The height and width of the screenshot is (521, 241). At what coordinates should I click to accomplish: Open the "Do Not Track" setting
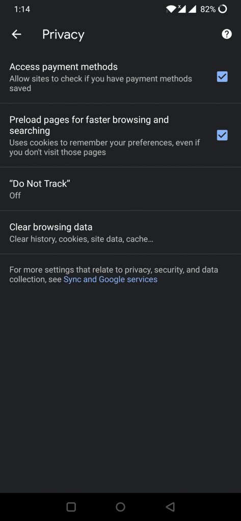tap(120, 189)
